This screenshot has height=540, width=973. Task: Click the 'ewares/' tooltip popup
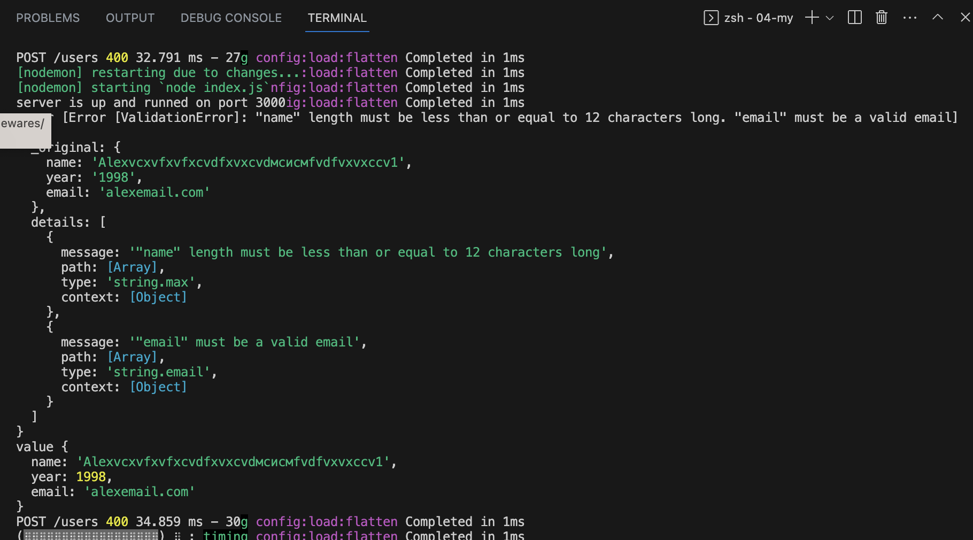[x=25, y=130]
